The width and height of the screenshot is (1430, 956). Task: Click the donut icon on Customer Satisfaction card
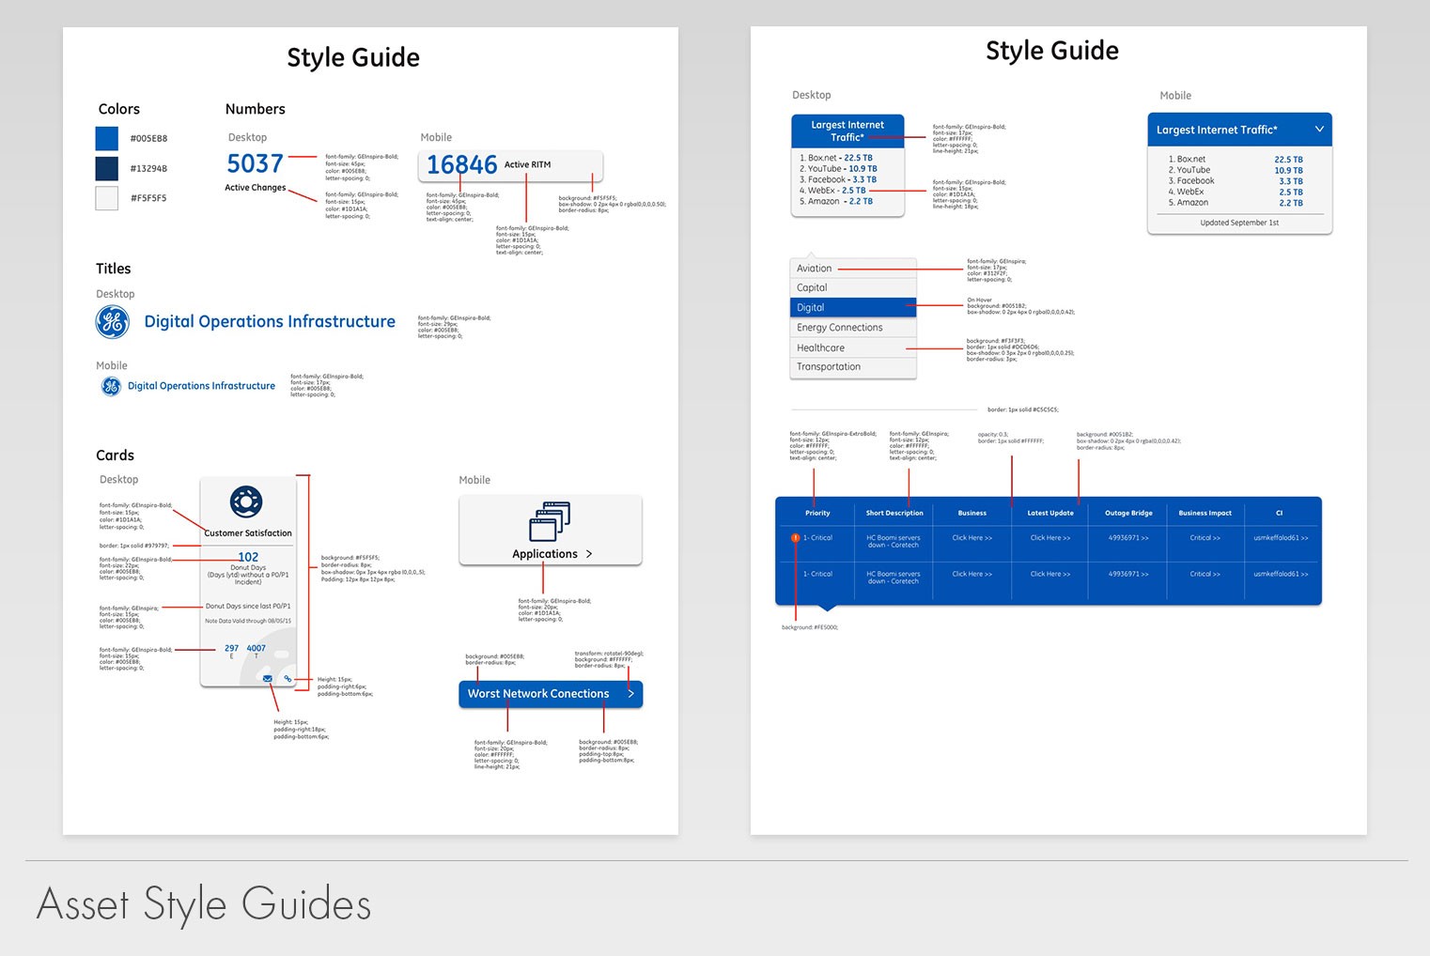click(246, 501)
